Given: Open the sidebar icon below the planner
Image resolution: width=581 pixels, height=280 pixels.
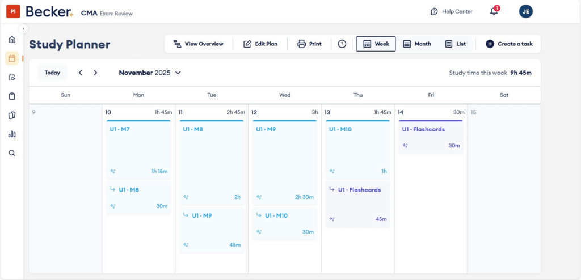Looking at the screenshot, I should tap(12, 78).
